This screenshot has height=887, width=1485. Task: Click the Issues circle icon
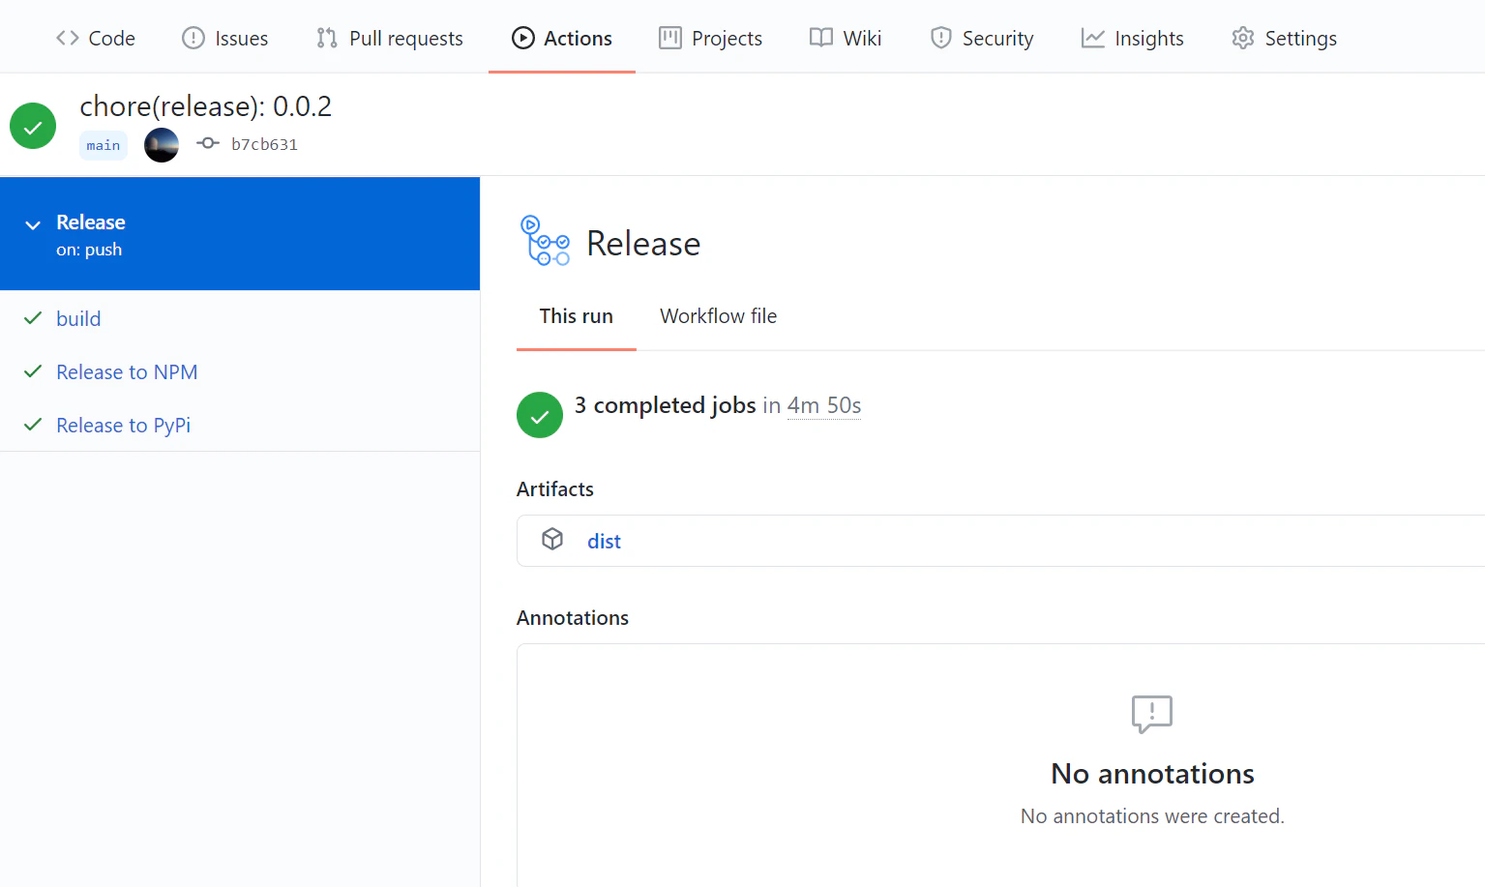[x=193, y=38]
